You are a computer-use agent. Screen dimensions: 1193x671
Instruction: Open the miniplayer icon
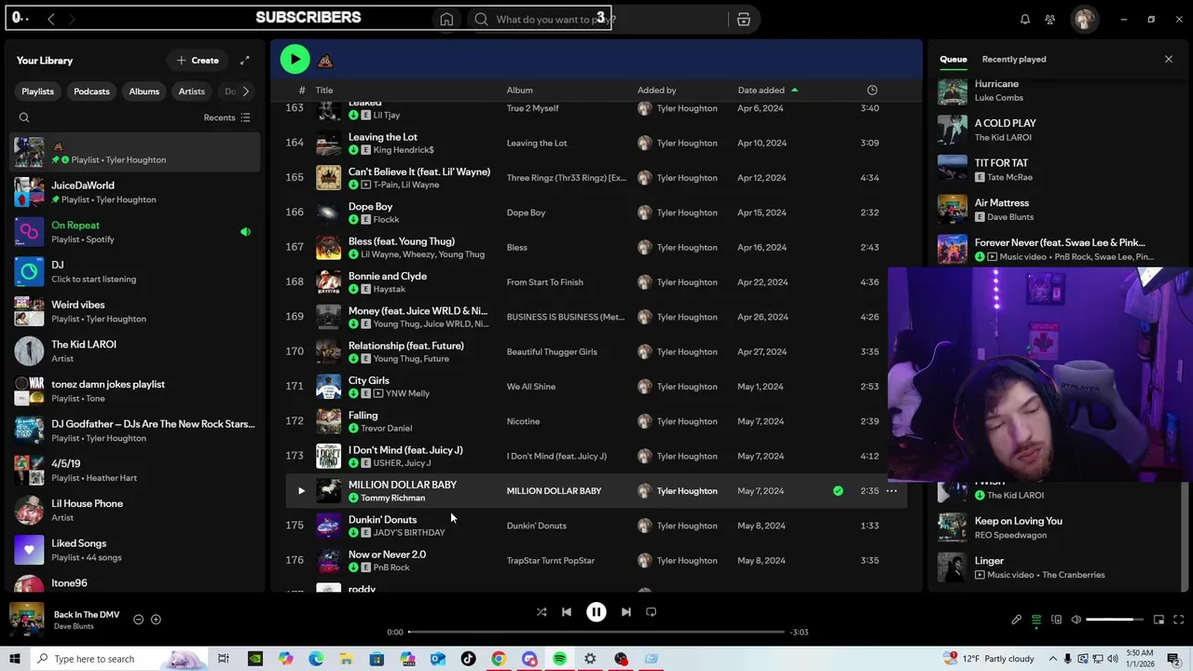(x=1159, y=620)
